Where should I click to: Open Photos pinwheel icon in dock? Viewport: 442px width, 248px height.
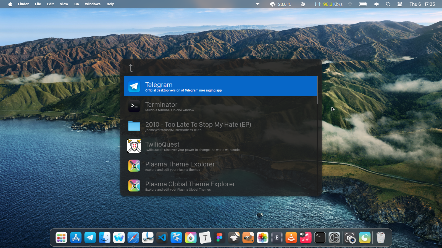click(262, 238)
